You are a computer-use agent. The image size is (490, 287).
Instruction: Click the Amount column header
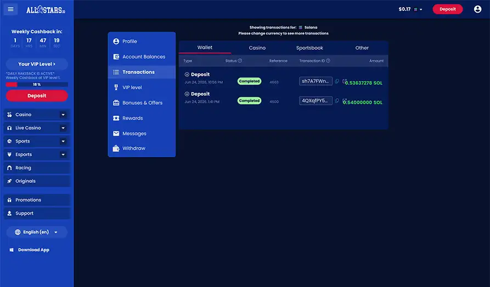[376, 61]
